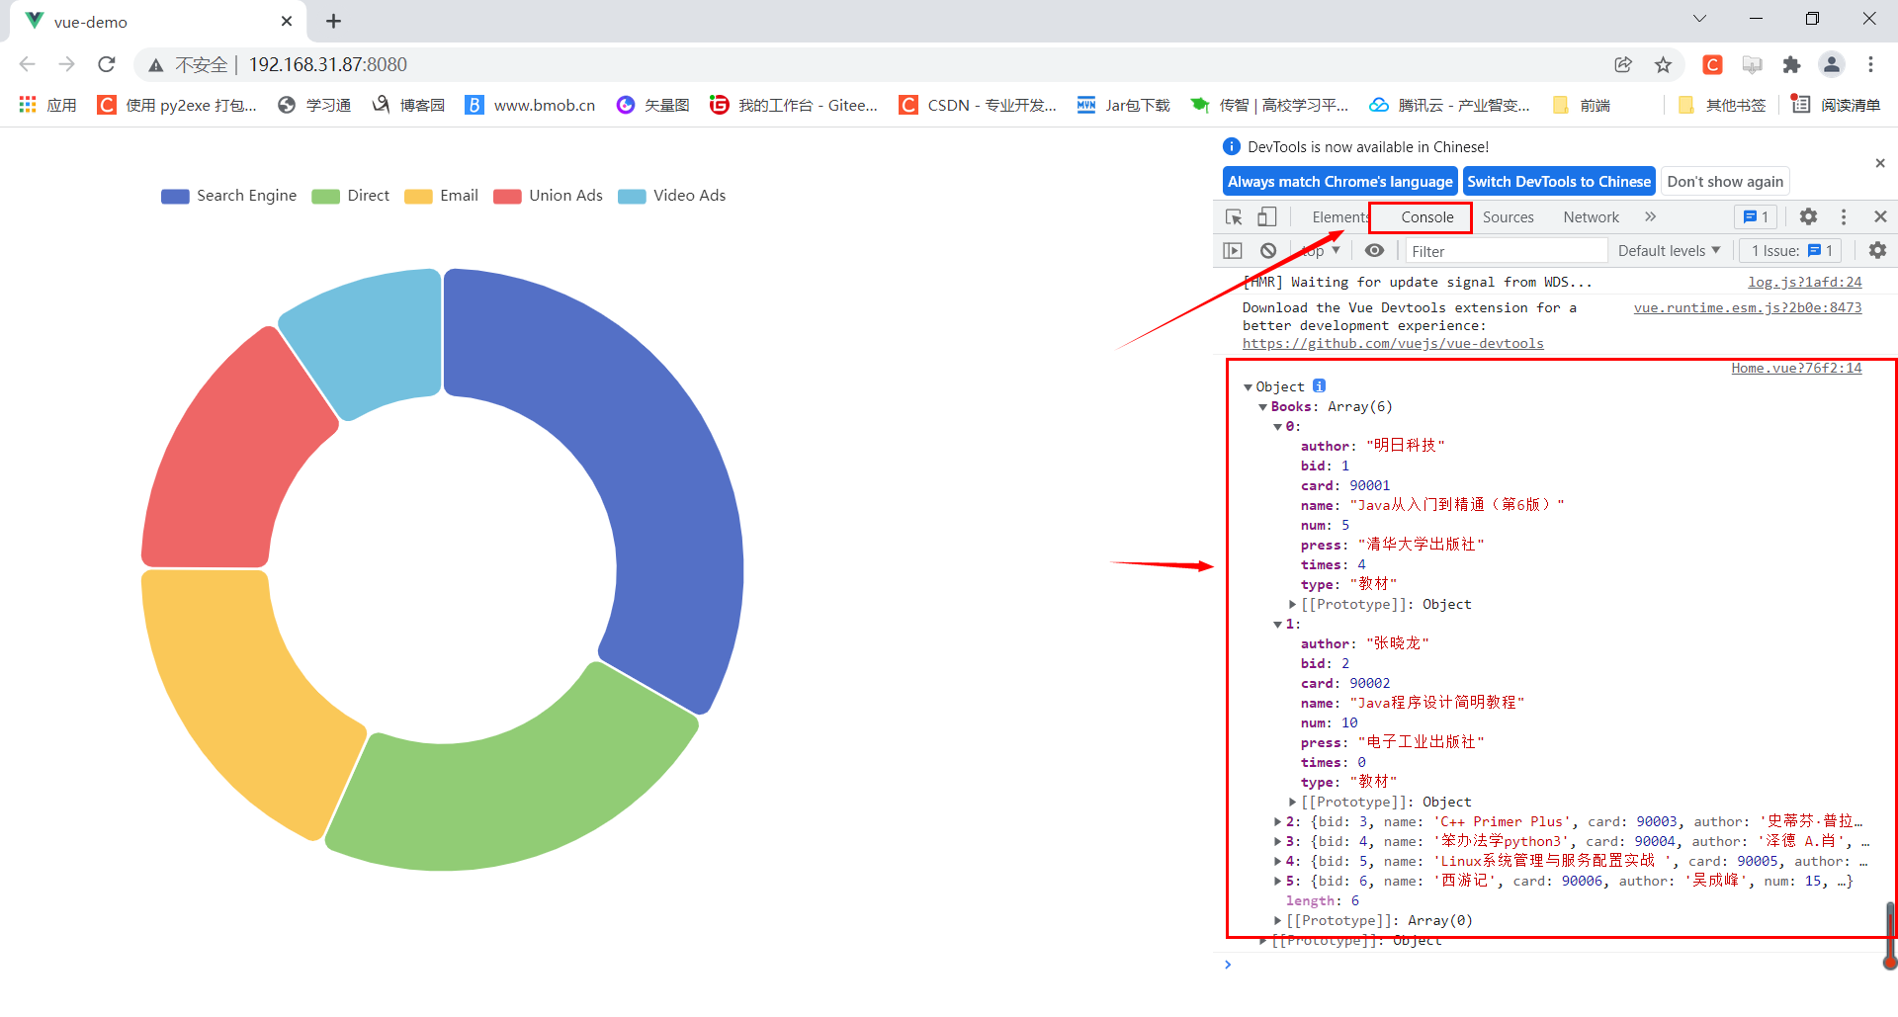Click the red C extension icon
Image resolution: width=1898 pixels, height=1017 pixels.
point(1713,64)
